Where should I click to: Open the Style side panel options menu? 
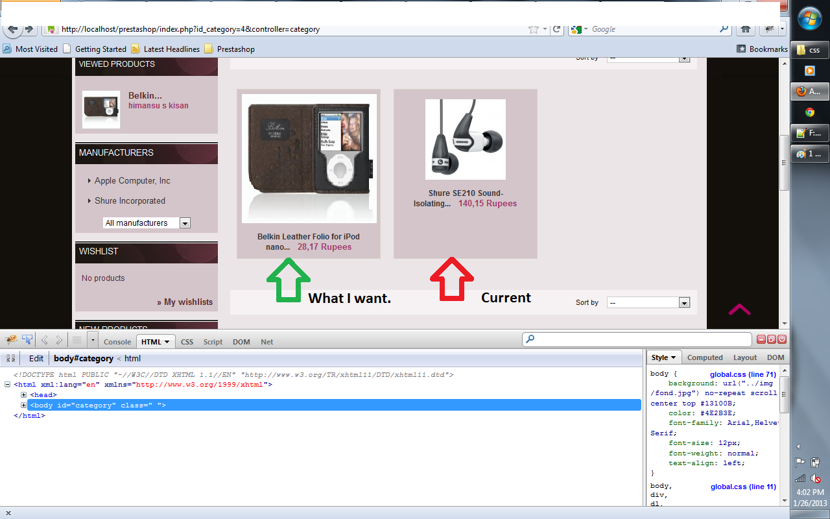coord(674,357)
